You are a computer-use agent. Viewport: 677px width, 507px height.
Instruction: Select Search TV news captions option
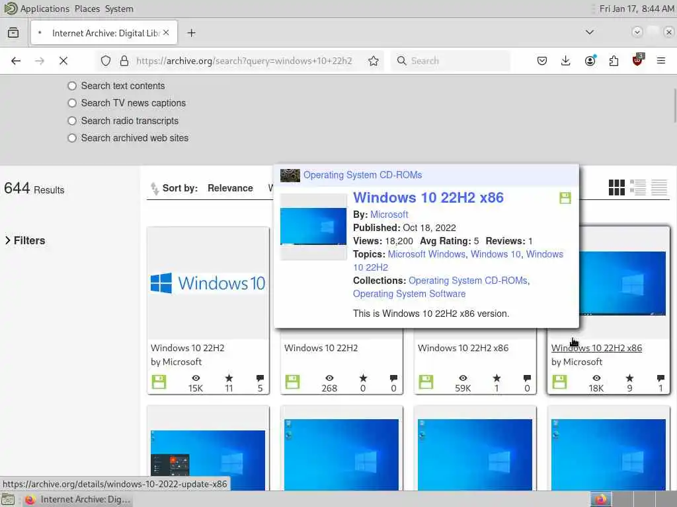point(72,103)
